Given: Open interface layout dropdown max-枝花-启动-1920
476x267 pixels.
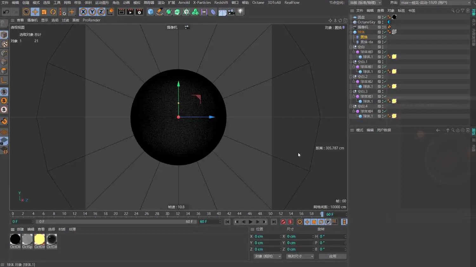Looking at the screenshot, I should [x=435, y=3].
